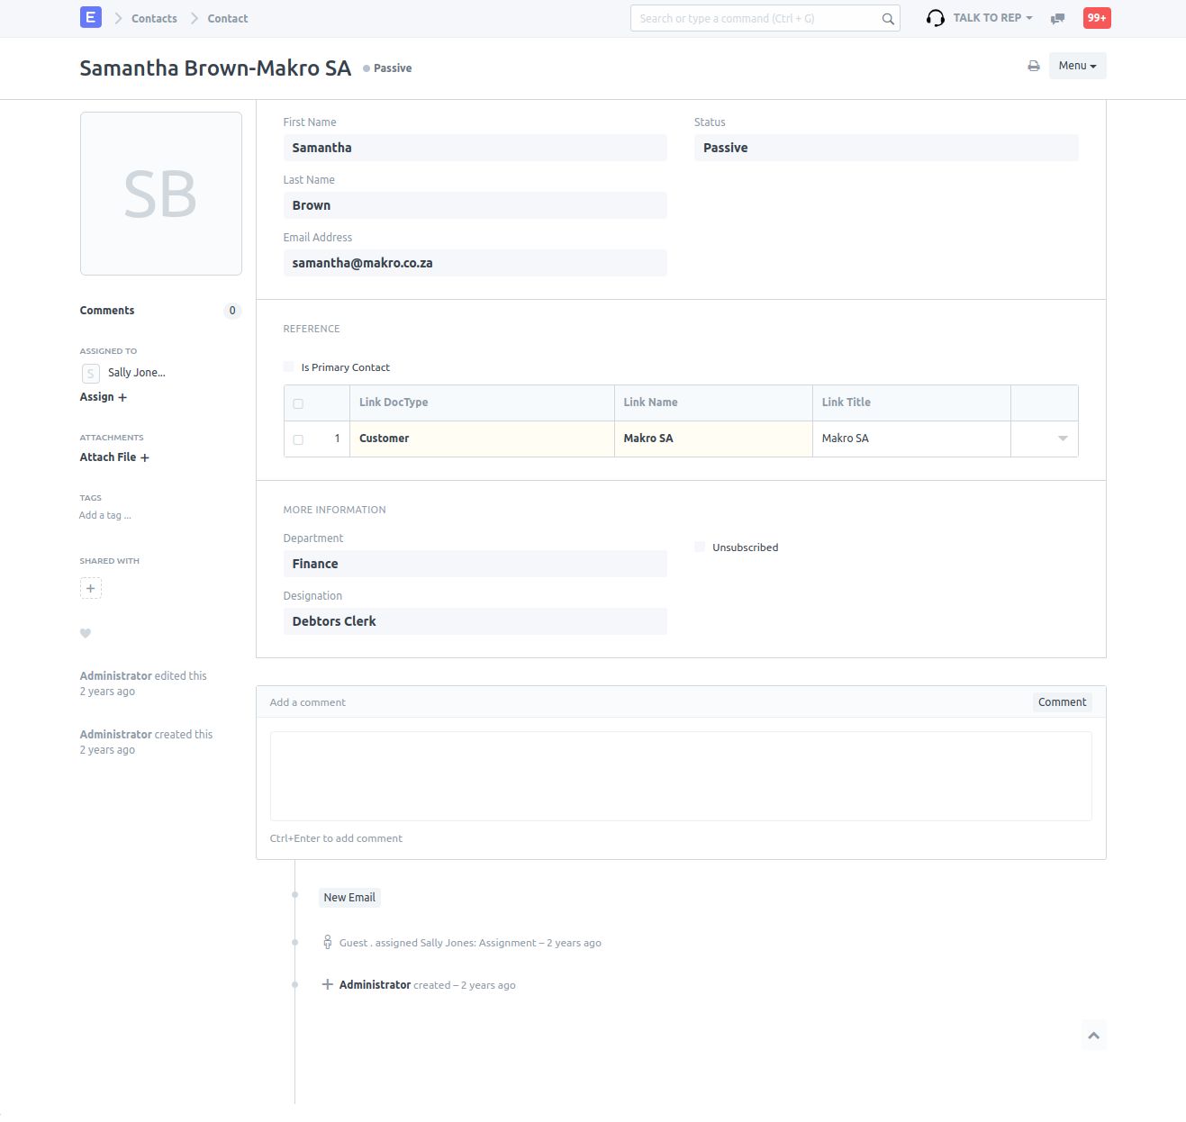Click the print icon

[x=1033, y=66]
